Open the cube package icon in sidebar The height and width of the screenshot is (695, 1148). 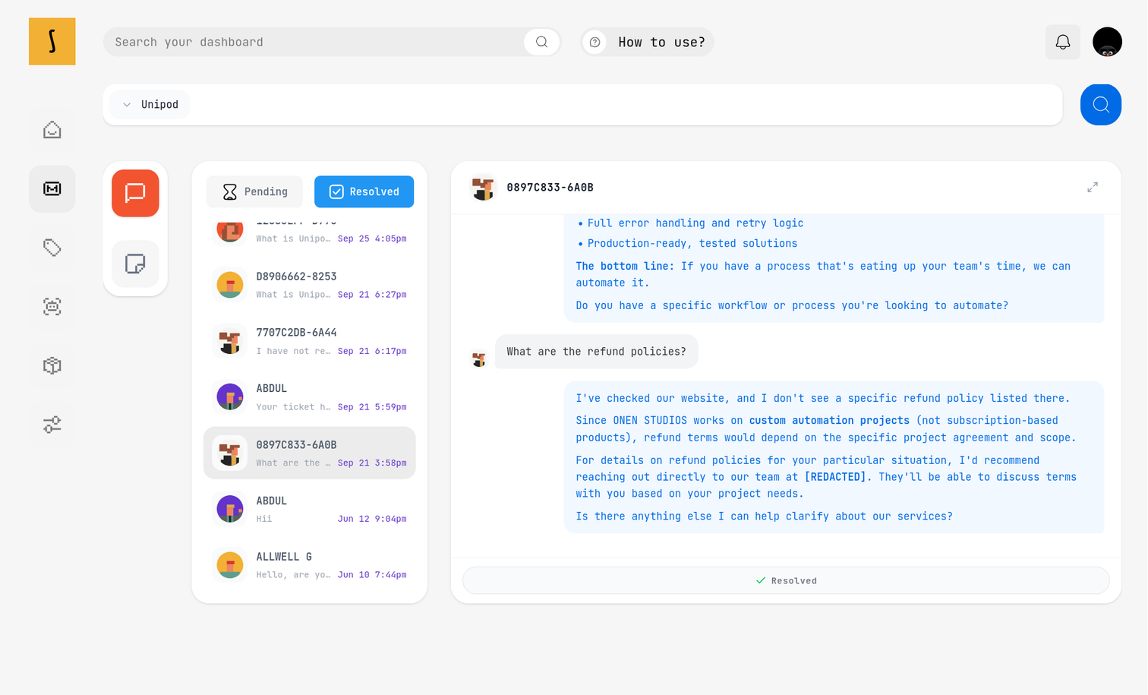pos(52,365)
